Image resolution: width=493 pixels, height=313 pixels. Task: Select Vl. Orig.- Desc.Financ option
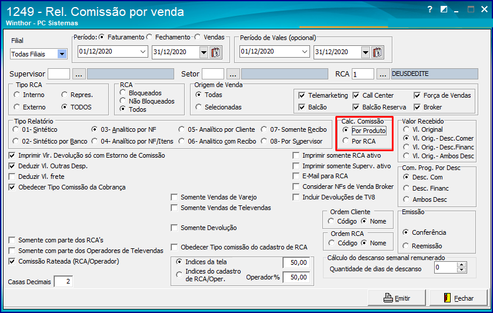(406, 147)
